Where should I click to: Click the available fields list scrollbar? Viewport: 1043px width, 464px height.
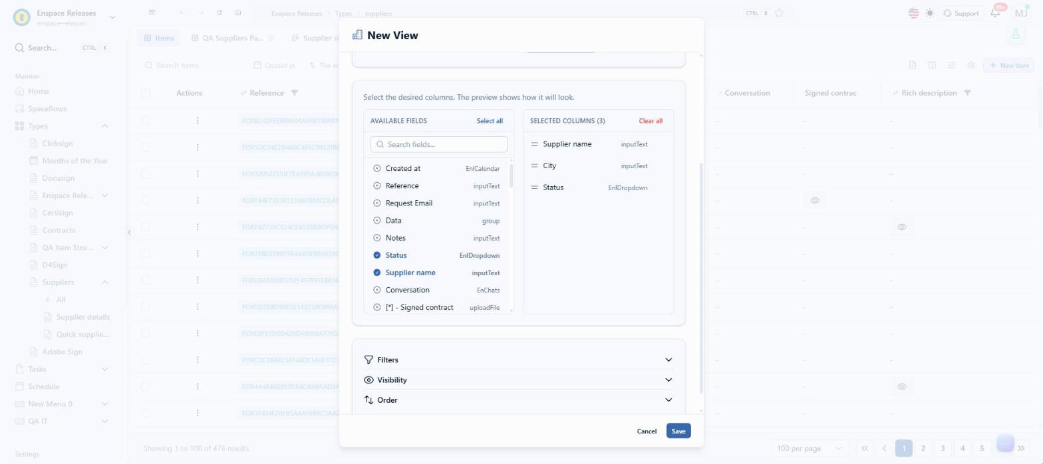pos(511,175)
